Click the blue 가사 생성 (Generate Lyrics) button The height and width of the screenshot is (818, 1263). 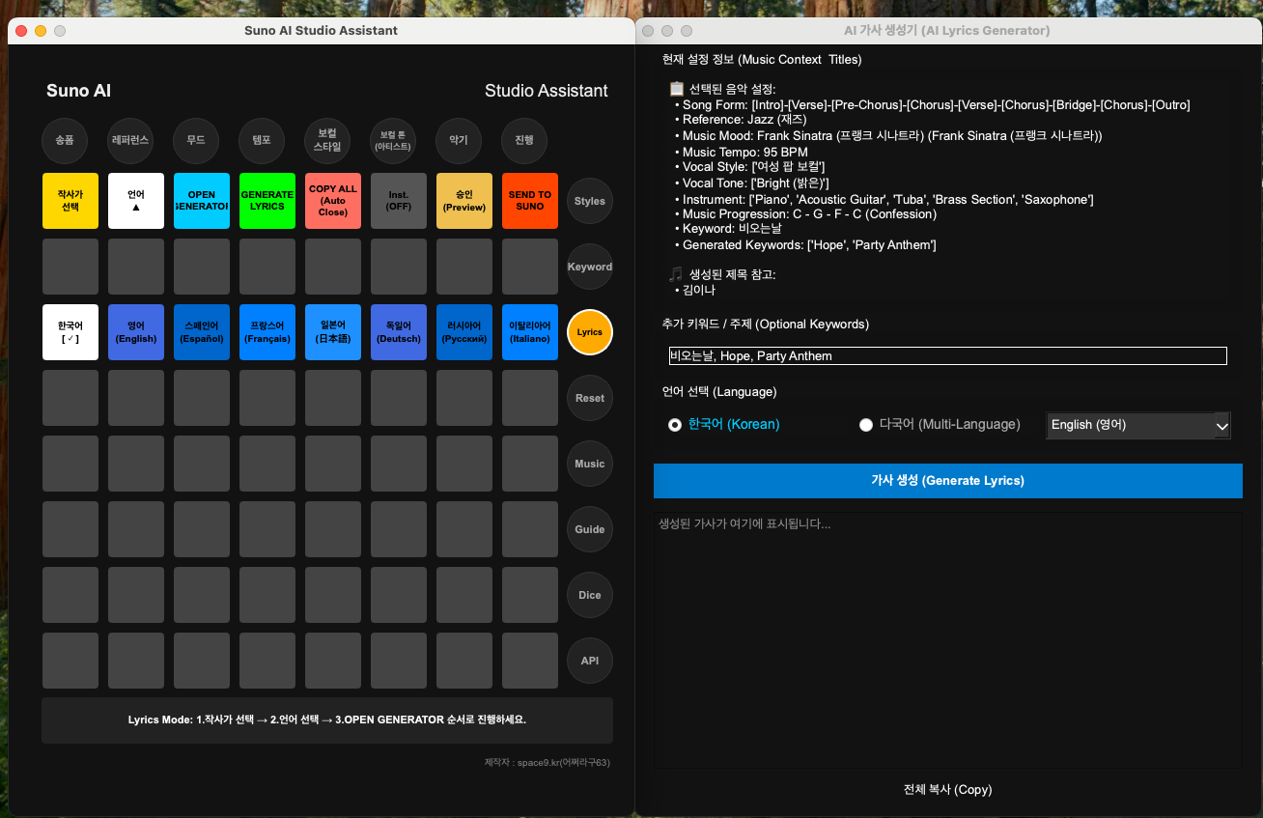pos(947,481)
